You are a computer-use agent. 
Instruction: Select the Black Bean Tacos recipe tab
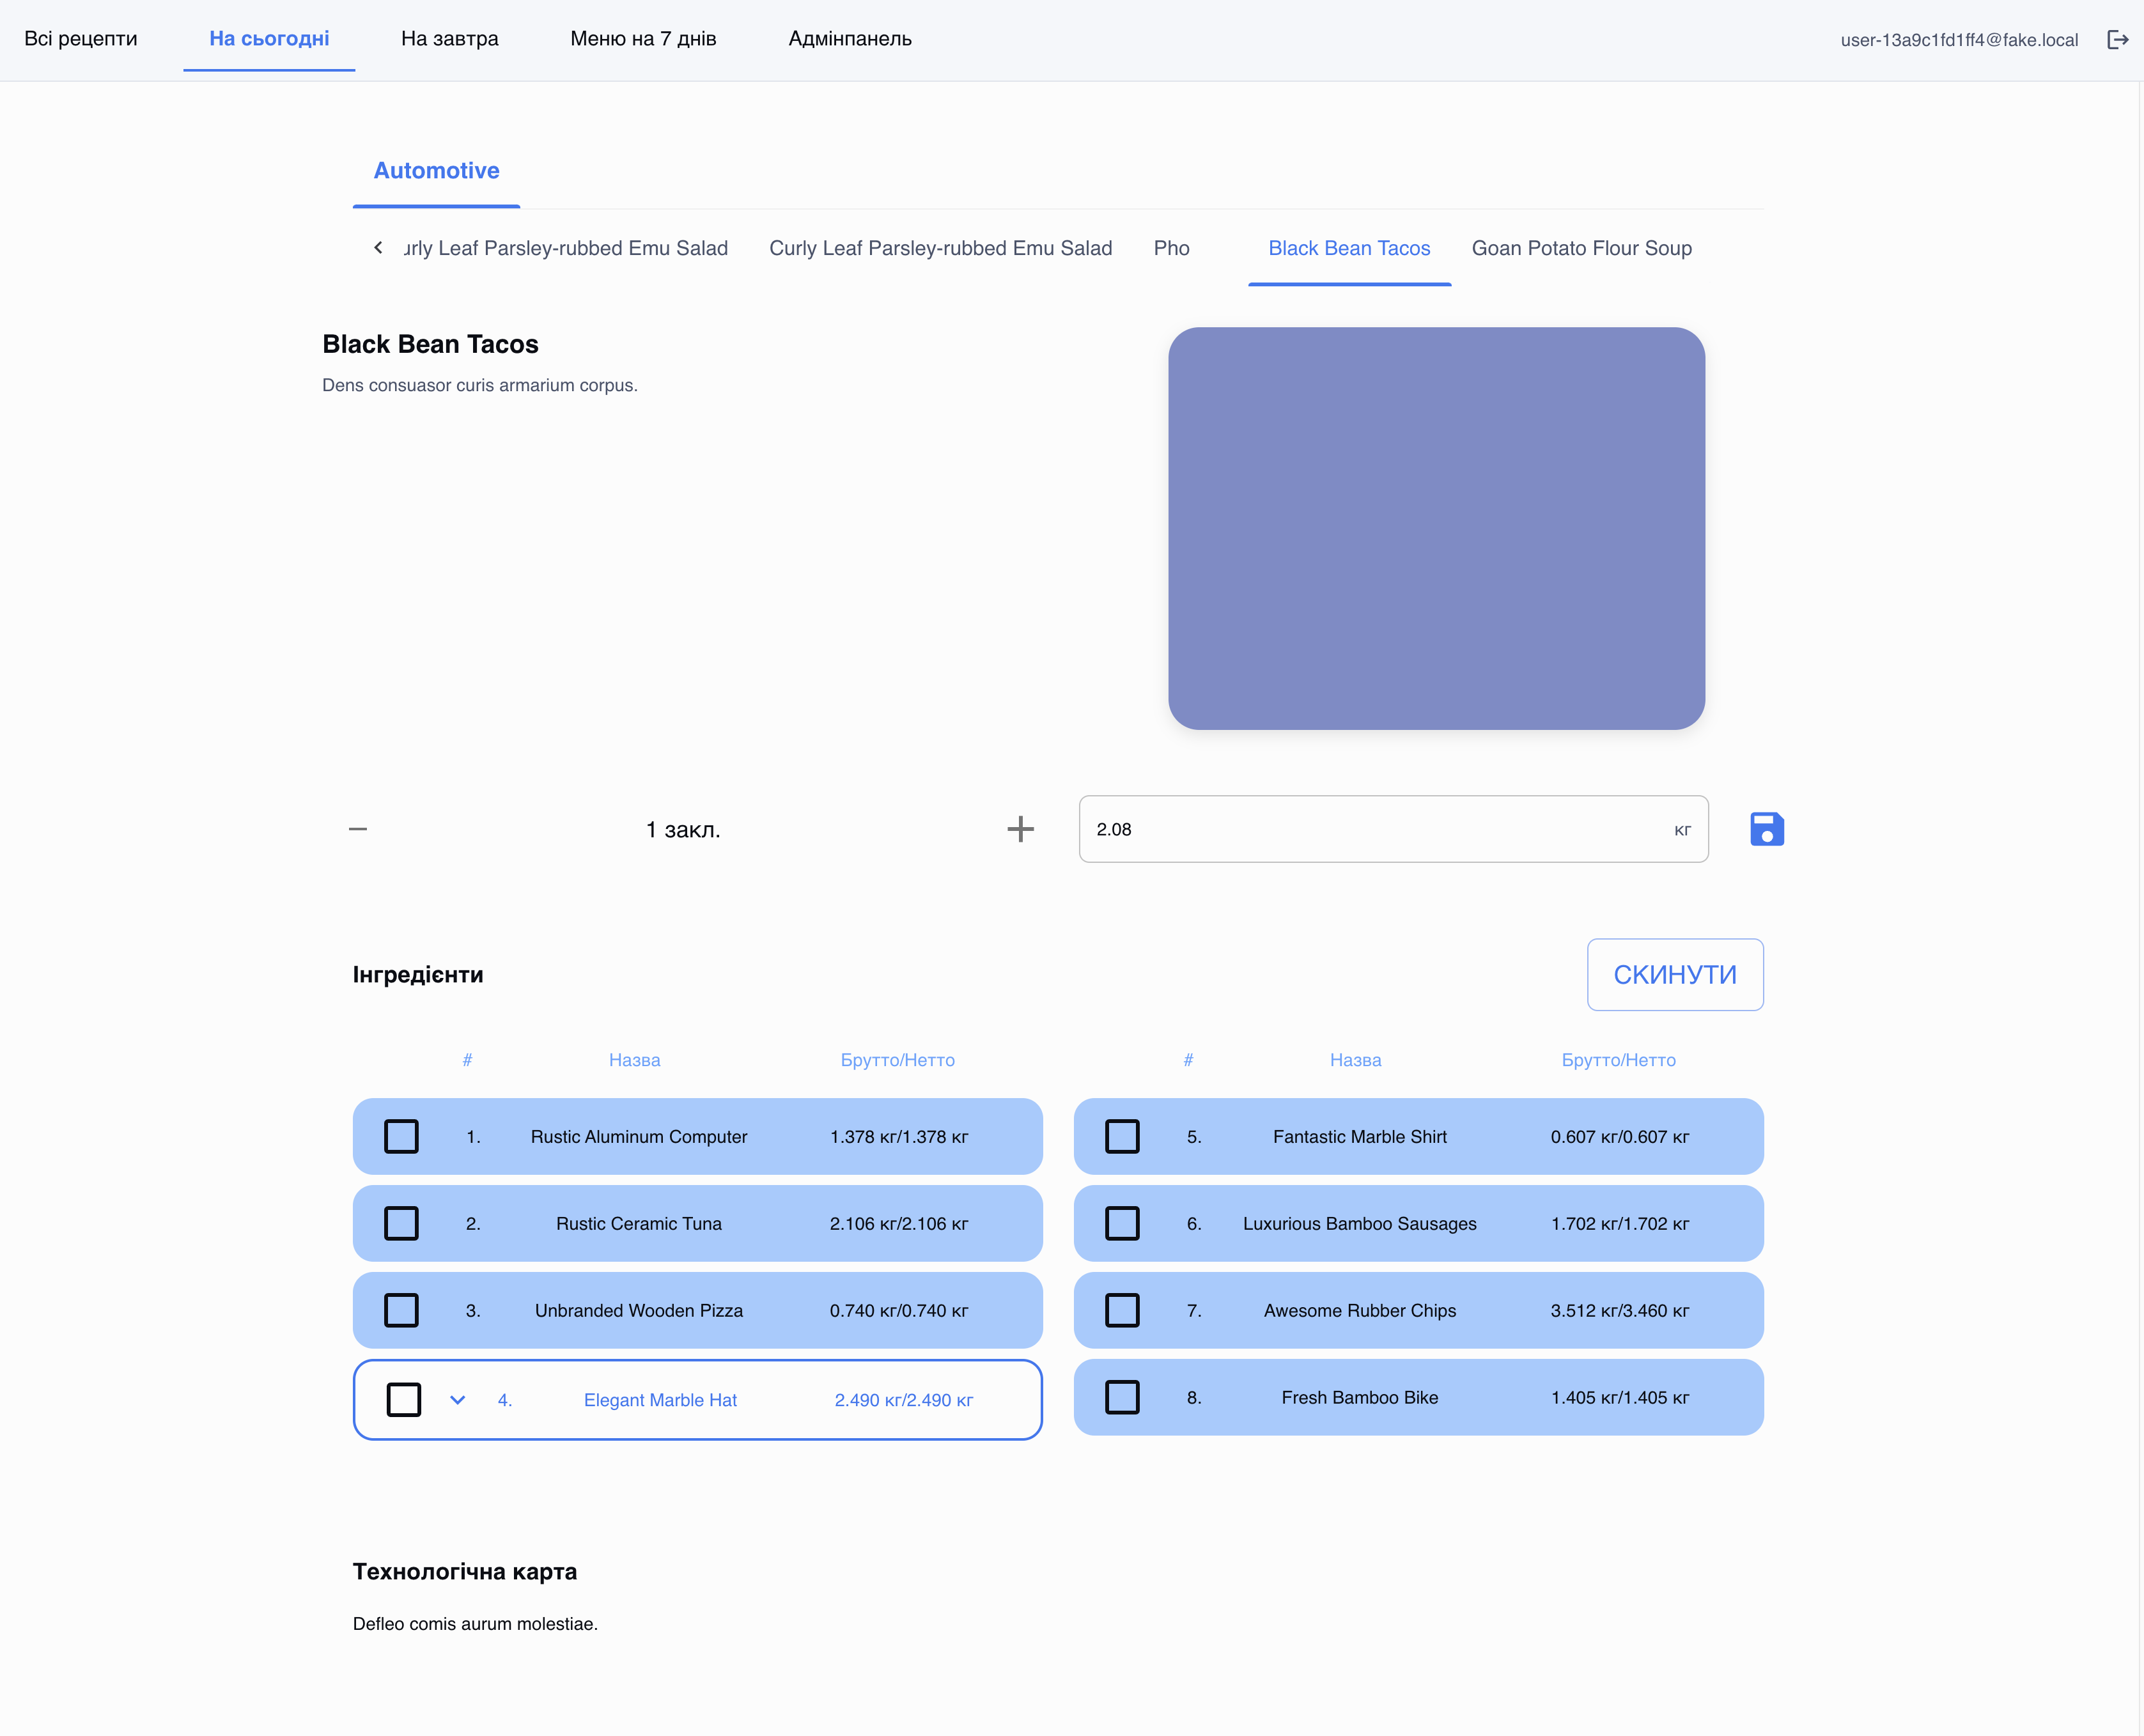point(1349,248)
